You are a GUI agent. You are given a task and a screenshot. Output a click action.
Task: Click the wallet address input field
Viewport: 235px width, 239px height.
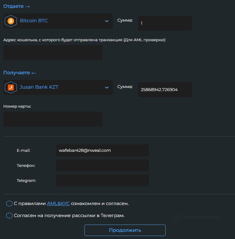pyautogui.click(x=53, y=53)
